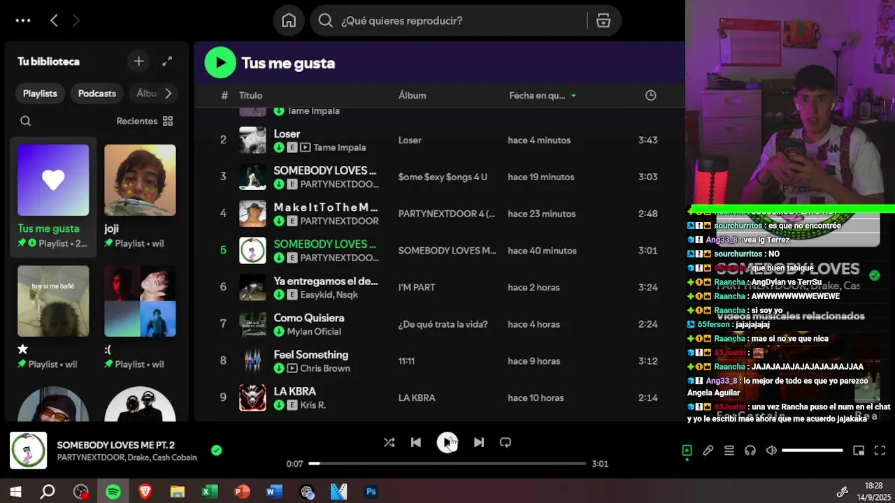Viewport: 895px width, 503px height.
Task: Click the playback progress bar
Action: point(447,463)
